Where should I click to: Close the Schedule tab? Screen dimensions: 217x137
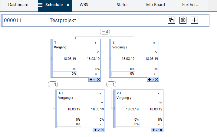click(x=68, y=5)
